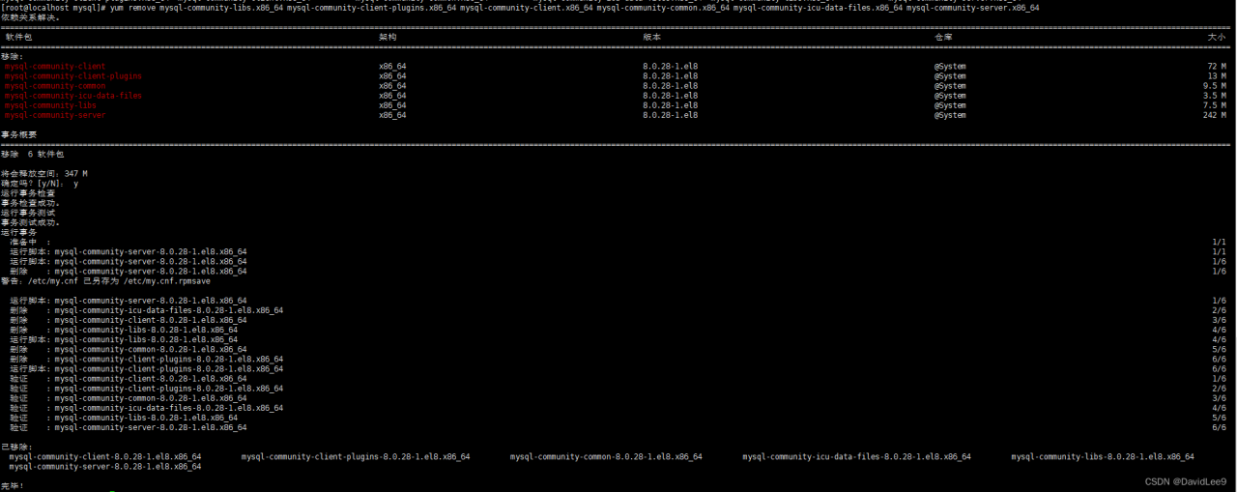
Task: Click the '验证 : mysql-community-libs' line
Action: pyautogui.click(x=124, y=418)
